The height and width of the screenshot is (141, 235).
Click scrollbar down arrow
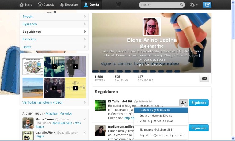(x=233, y=138)
